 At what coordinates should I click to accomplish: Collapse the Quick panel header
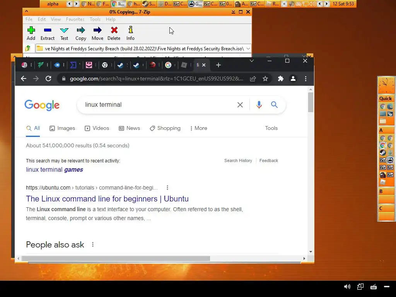pos(386,99)
